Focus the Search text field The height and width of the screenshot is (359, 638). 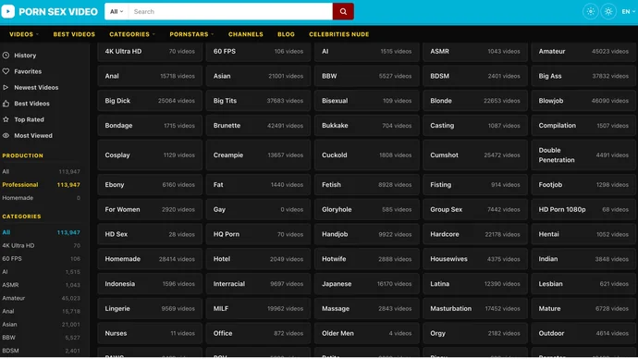230,11
